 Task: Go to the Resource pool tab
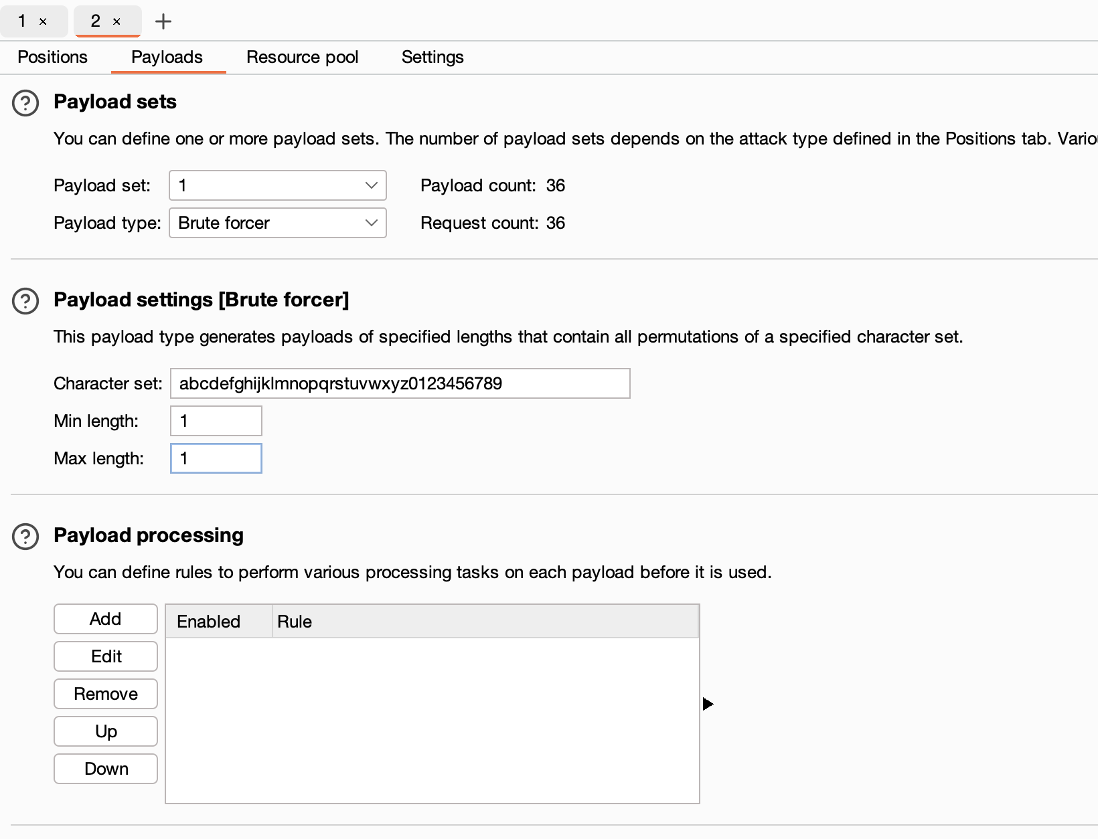pos(302,57)
